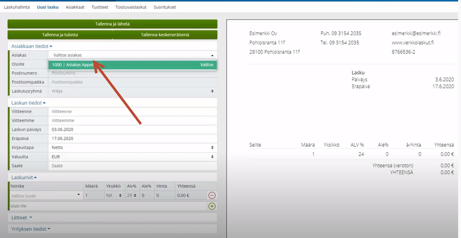Select customer 1000 Asiakas from list
Image resolution: width=461 pixels, height=238 pixels.
point(132,65)
